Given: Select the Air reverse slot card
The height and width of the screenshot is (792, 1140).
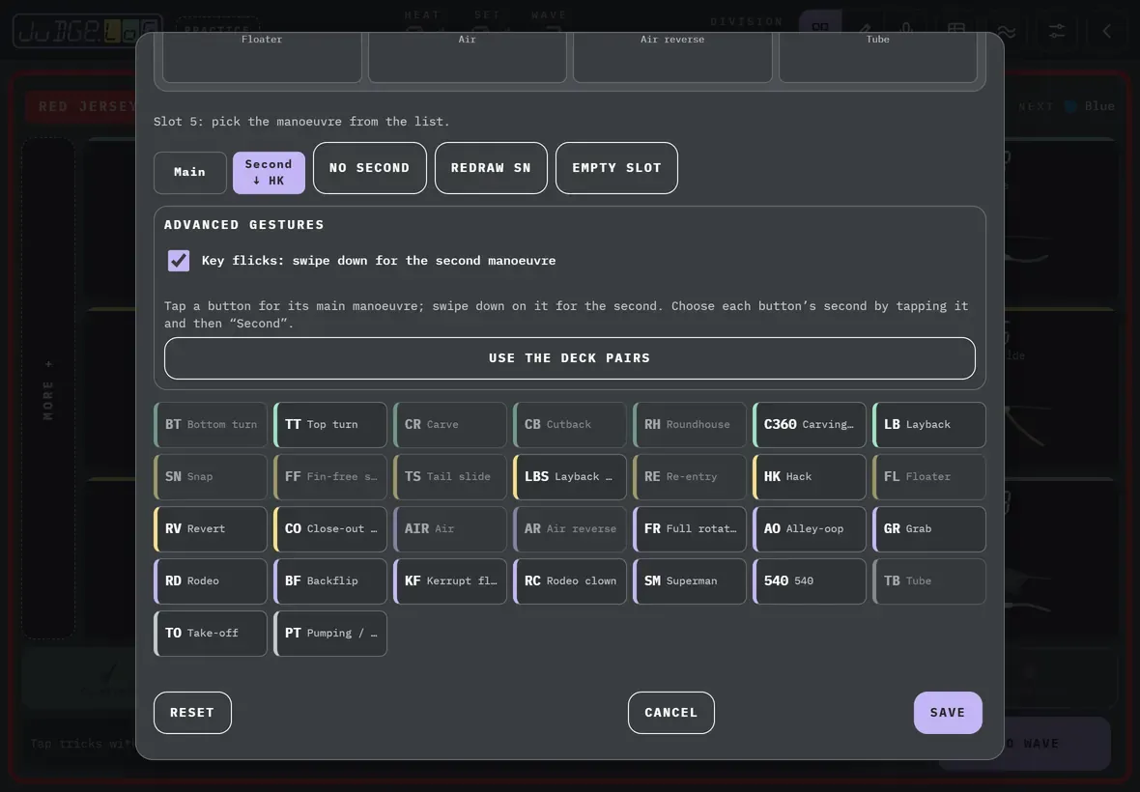Looking at the screenshot, I should coord(672,56).
